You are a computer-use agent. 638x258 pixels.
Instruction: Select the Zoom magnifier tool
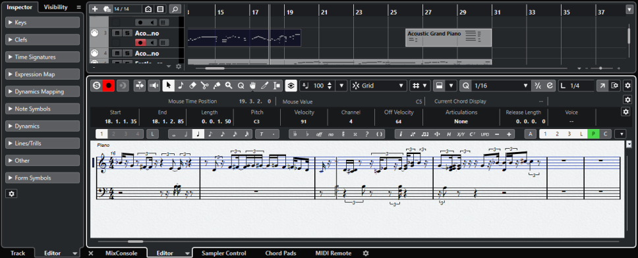[x=229, y=86]
